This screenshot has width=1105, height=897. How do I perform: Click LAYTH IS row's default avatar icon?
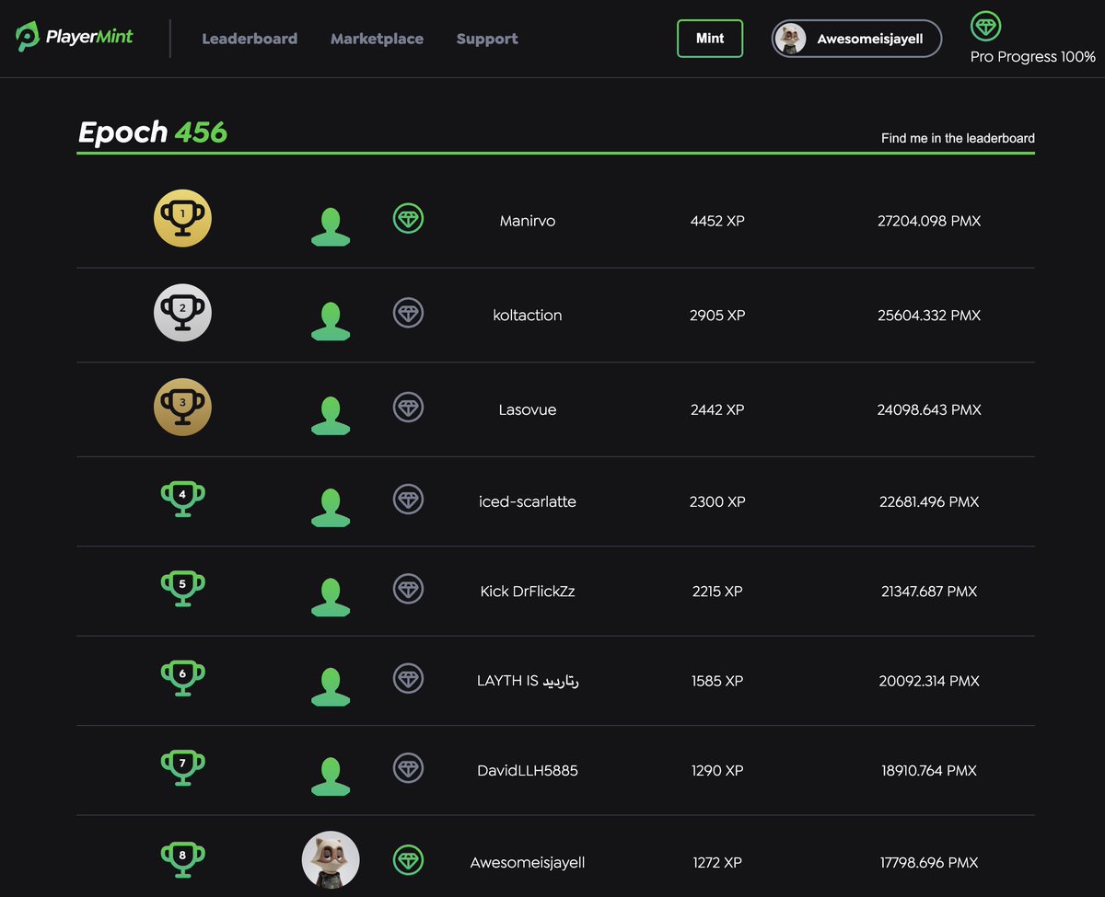pos(331,687)
